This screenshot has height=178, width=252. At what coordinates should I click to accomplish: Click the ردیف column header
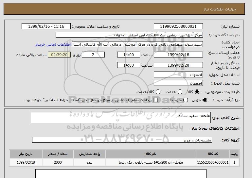point(234,154)
